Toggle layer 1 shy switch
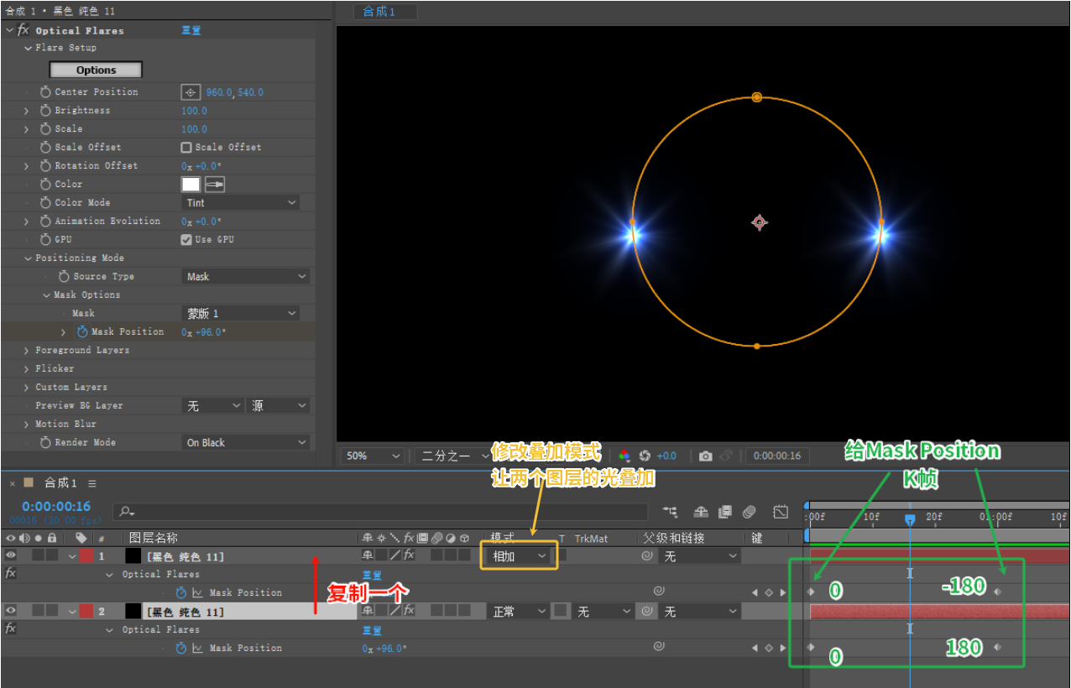 [x=368, y=555]
